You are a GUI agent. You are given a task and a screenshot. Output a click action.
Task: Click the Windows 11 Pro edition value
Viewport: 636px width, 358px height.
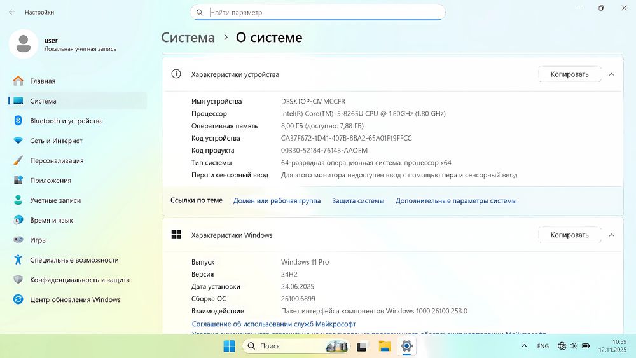point(305,262)
